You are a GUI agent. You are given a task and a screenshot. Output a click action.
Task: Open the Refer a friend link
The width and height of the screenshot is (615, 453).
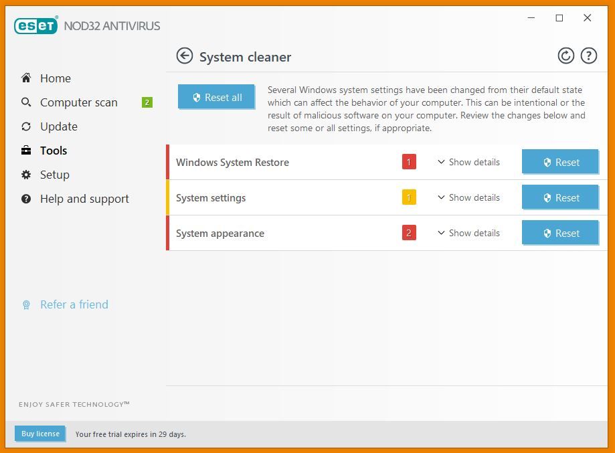[x=74, y=304]
